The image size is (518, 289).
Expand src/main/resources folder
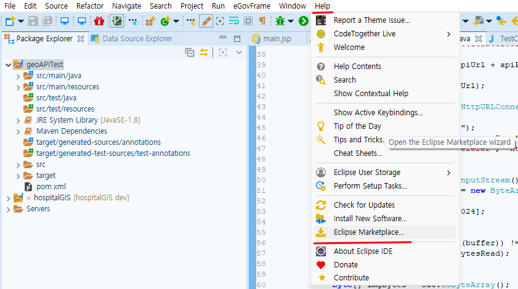click(18, 88)
